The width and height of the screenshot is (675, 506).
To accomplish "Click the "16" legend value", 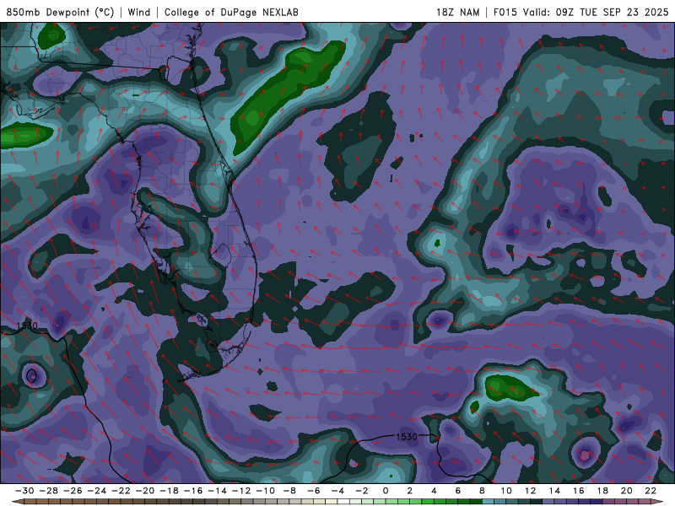I will pyautogui.click(x=578, y=491).
